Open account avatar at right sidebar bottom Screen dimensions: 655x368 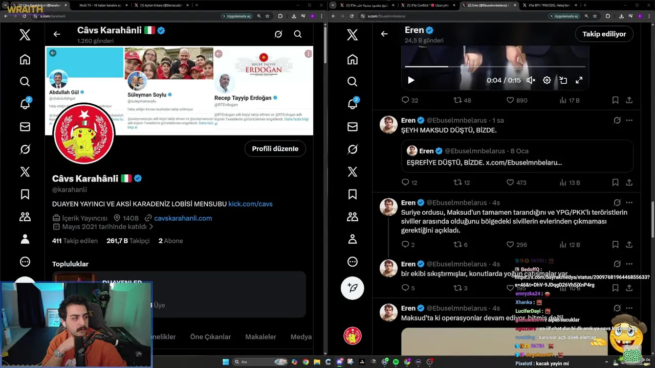point(353,336)
